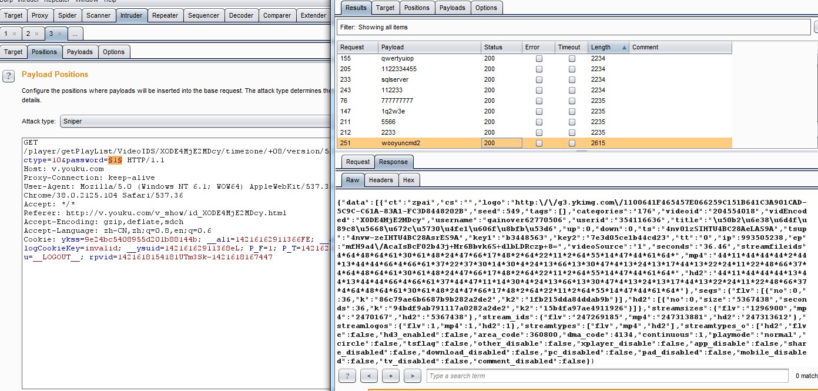Screen dimensions: 818x391
Task: Go to previous search match arrow
Action: [x=368, y=376]
